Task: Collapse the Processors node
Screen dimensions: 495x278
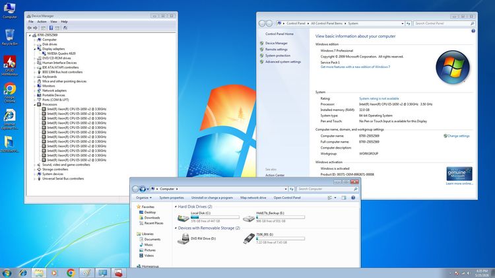Action: pyautogui.click(x=35, y=104)
